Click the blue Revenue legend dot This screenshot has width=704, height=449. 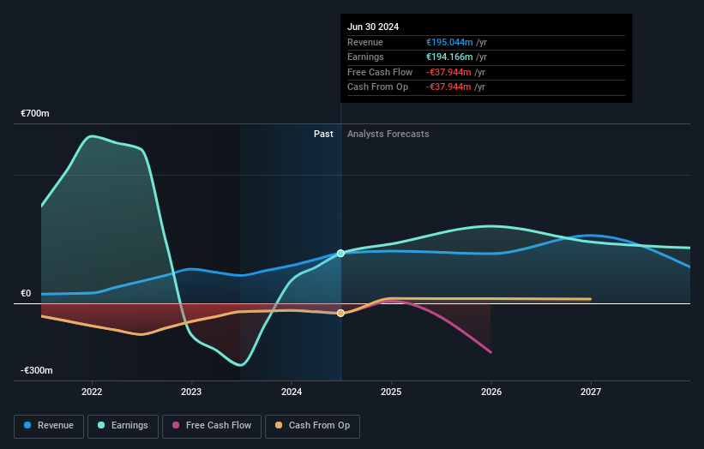coord(27,425)
